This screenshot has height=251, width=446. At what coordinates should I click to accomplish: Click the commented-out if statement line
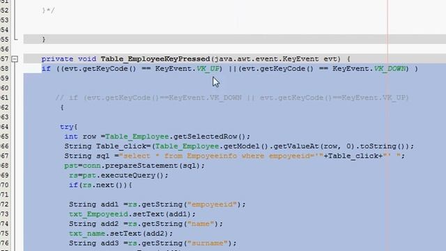[x=232, y=98]
